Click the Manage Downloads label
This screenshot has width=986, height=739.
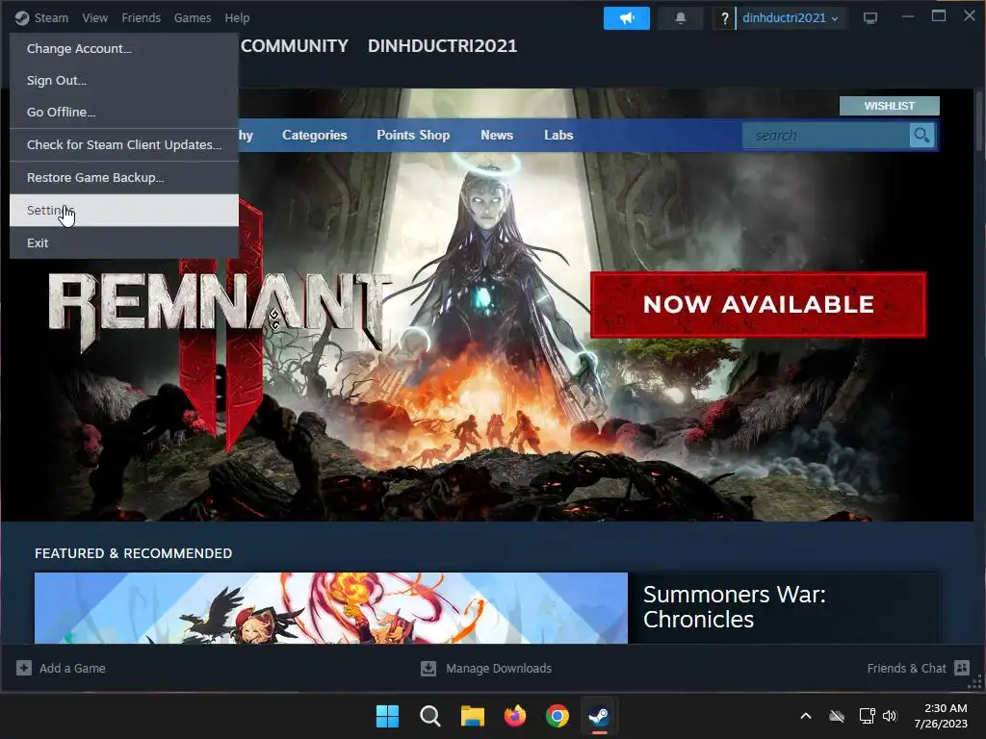pyautogui.click(x=499, y=668)
